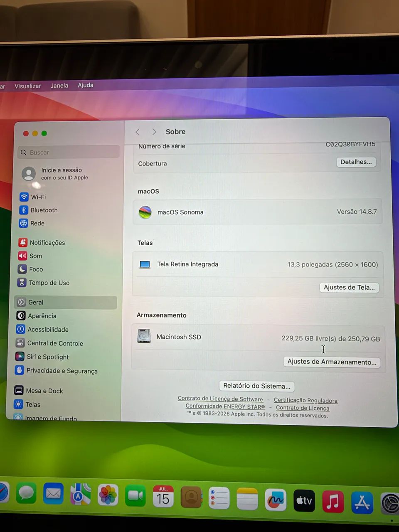Launch Maps from the Dock

[80, 494]
